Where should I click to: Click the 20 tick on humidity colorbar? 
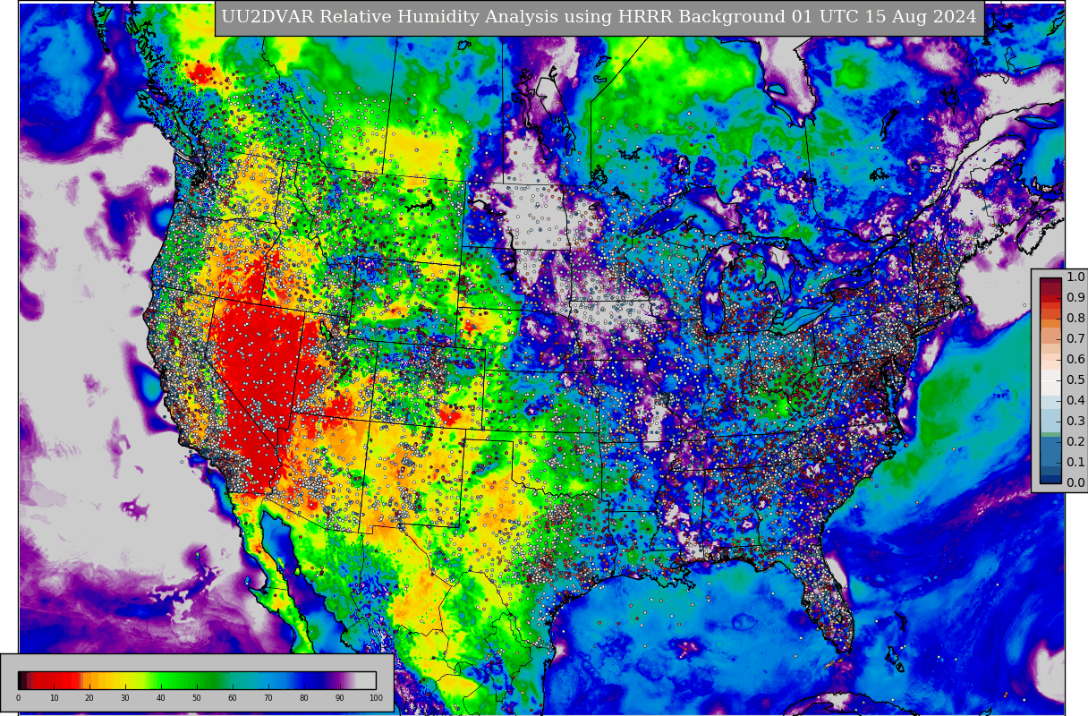point(89,698)
